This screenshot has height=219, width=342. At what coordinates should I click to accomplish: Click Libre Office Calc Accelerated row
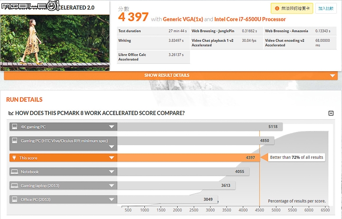pos(153,57)
